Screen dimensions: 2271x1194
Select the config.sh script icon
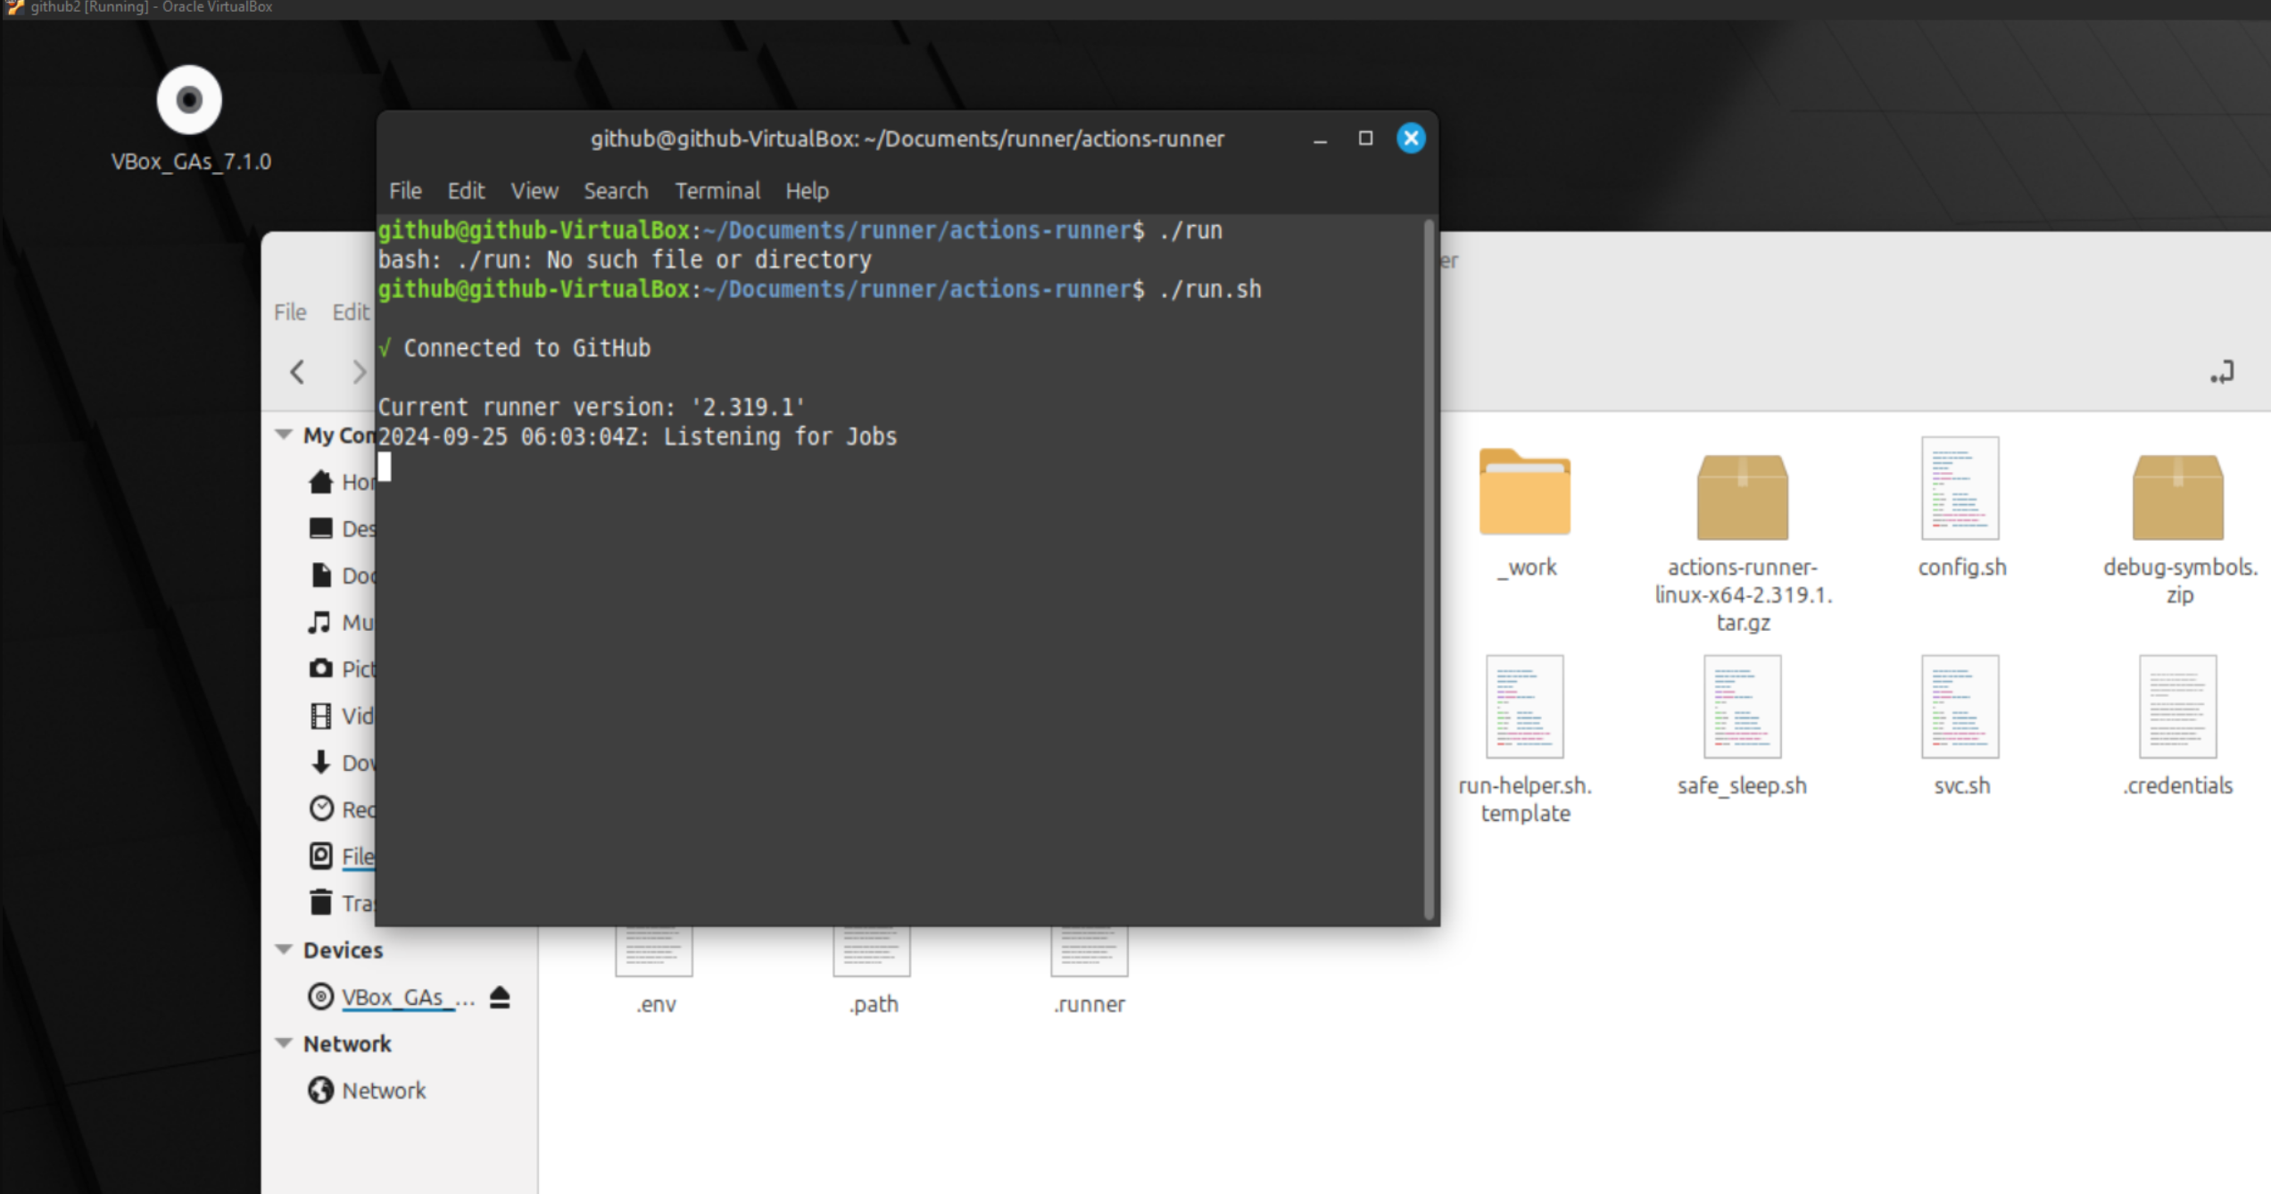(1960, 488)
